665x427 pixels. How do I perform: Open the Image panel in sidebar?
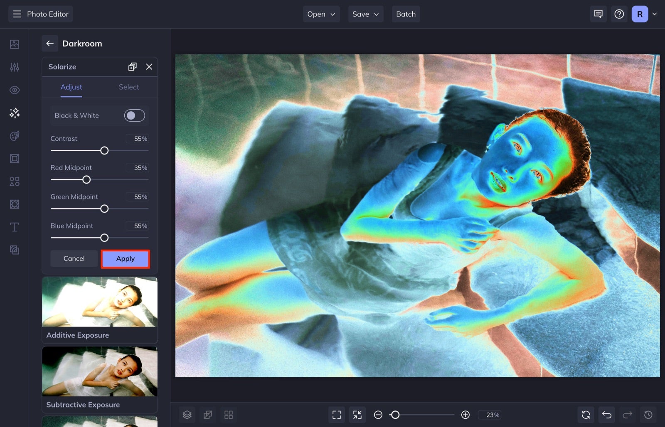pyautogui.click(x=14, y=44)
